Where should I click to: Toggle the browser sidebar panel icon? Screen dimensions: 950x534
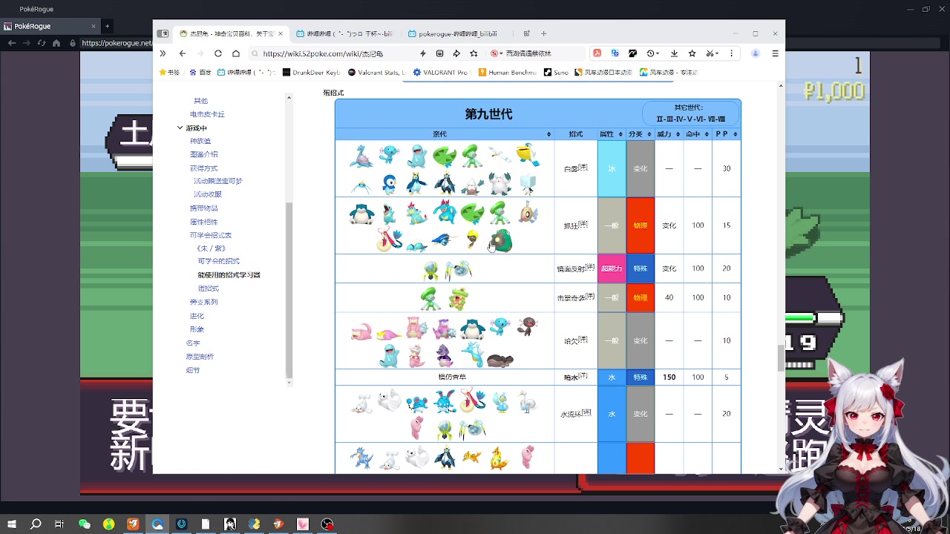coord(163,33)
